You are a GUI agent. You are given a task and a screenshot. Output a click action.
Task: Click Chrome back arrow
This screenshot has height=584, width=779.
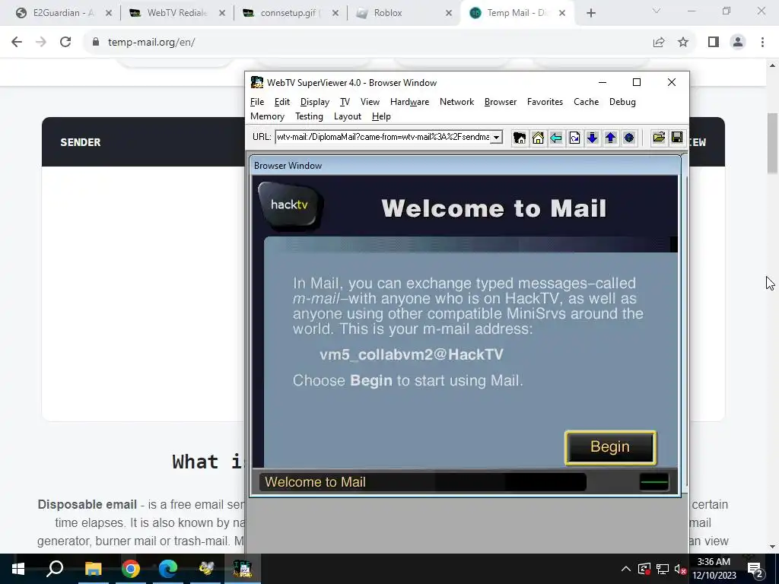17,43
